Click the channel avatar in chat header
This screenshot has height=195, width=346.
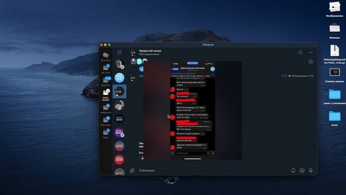point(133,53)
